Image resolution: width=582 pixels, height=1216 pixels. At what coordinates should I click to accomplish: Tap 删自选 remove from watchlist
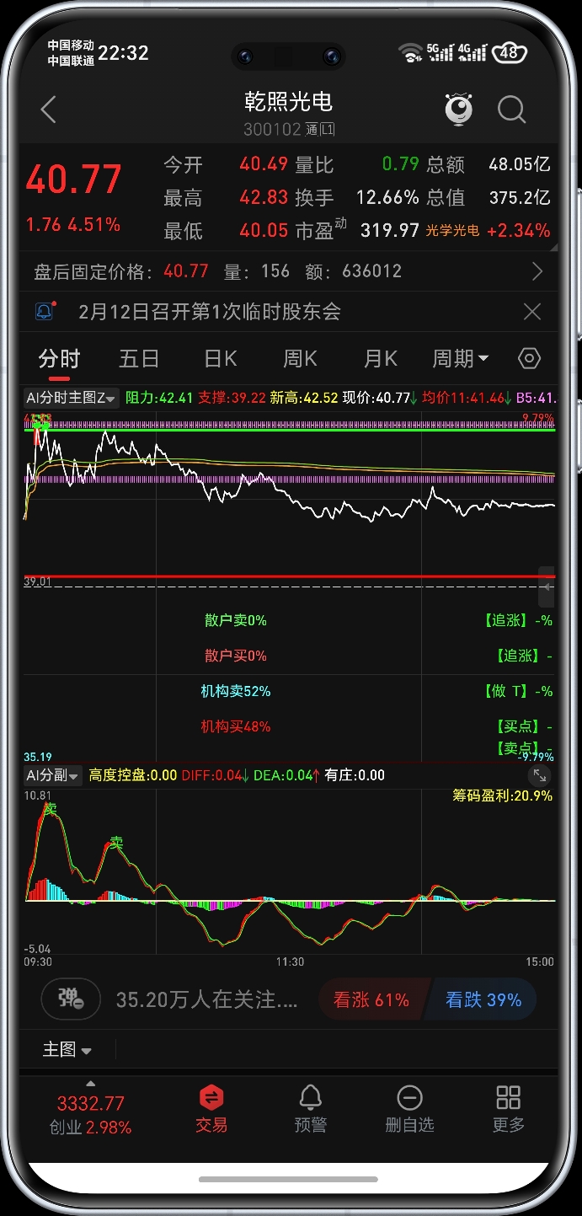pyautogui.click(x=409, y=1109)
